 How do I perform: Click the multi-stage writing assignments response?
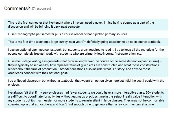point(86,67)
